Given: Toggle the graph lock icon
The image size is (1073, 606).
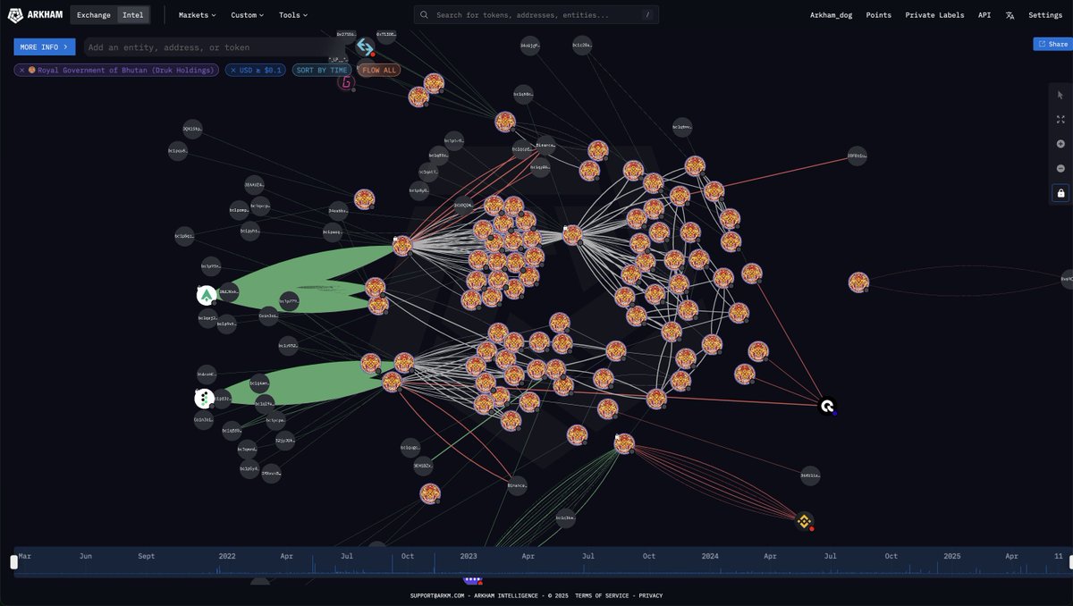Looking at the screenshot, I should click(x=1060, y=193).
